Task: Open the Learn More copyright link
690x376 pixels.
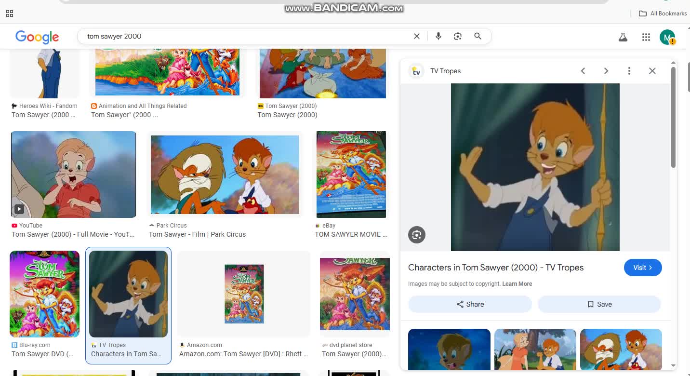Action: click(x=517, y=284)
